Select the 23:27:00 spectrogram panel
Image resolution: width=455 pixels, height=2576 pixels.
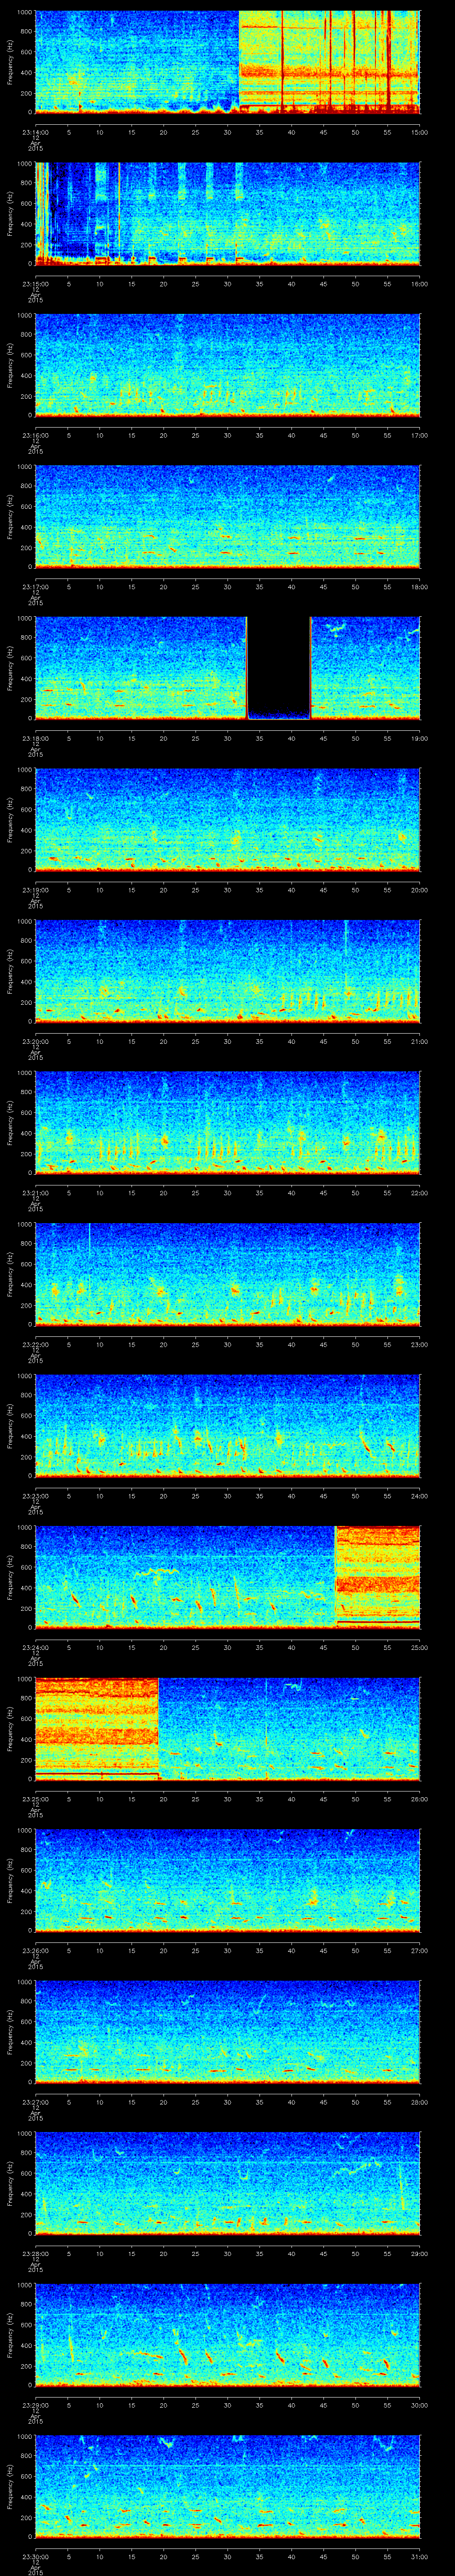[228, 2031]
